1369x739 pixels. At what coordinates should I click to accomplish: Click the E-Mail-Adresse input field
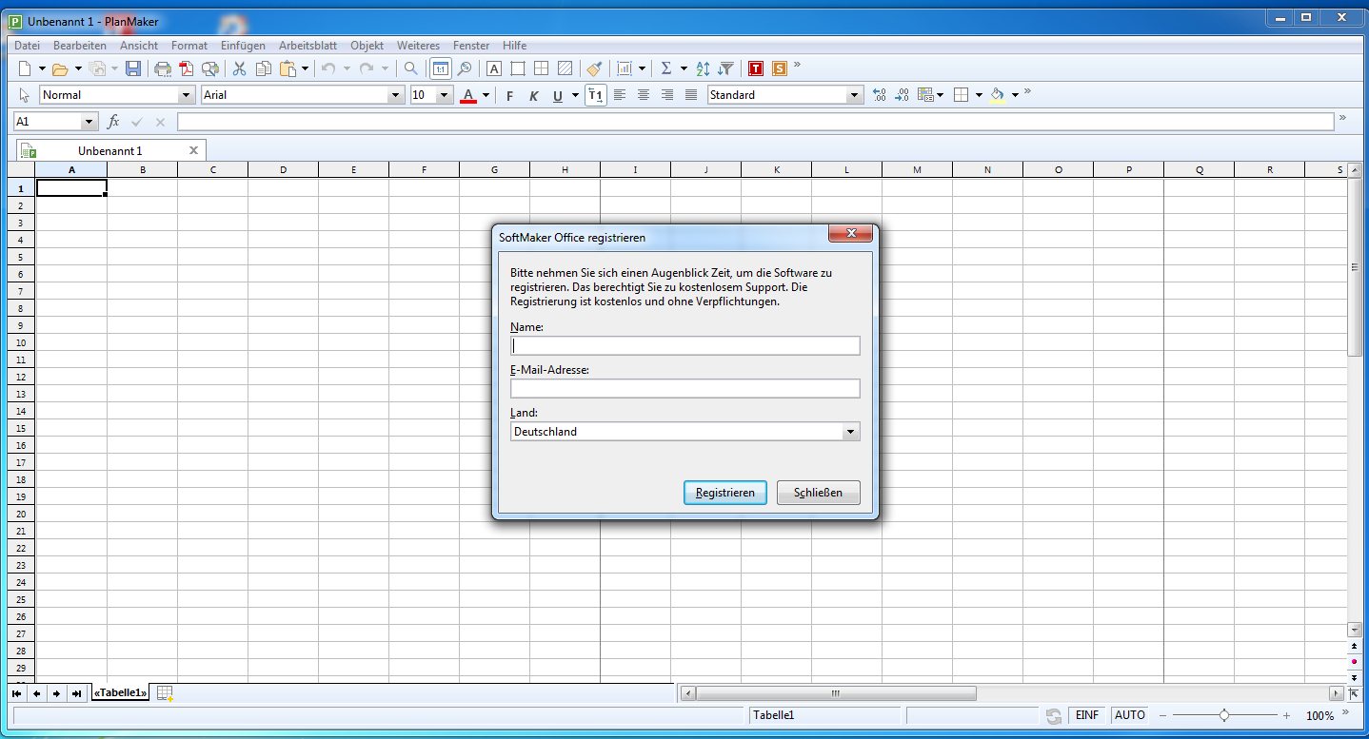pos(685,388)
